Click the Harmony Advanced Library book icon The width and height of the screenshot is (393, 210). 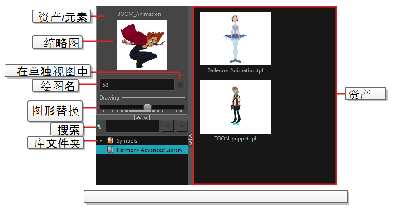click(x=110, y=150)
